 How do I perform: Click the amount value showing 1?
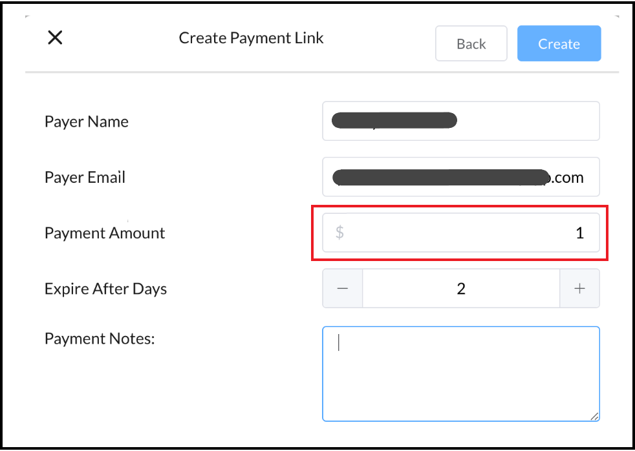coord(580,233)
